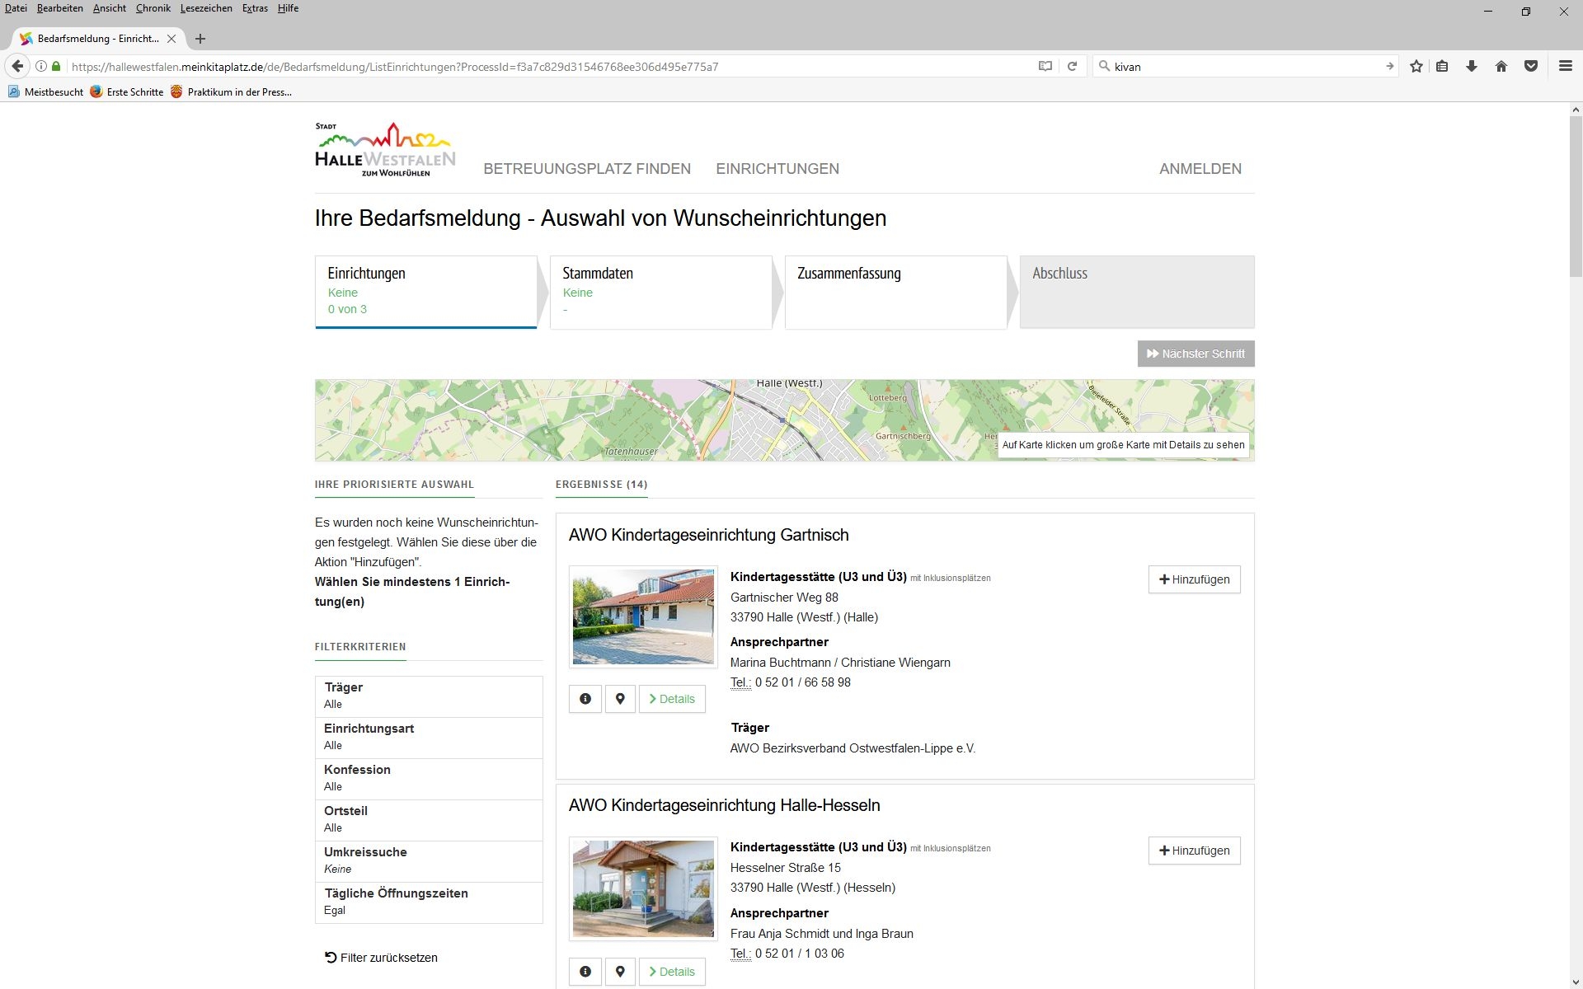The width and height of the screenshot is (1583, 989).
Task: Save page to Pocket
Action: (x=1532, y=66)
